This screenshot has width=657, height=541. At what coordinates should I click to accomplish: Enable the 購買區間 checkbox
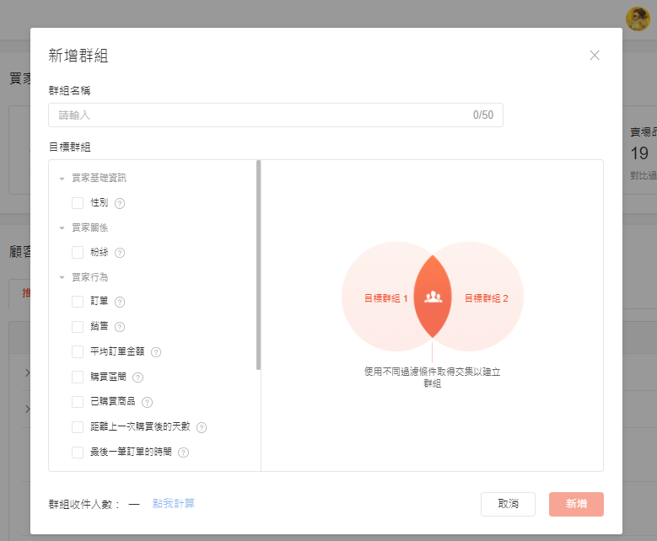click(x=78, y=378)
